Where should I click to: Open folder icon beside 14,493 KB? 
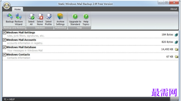click(177, 49)
